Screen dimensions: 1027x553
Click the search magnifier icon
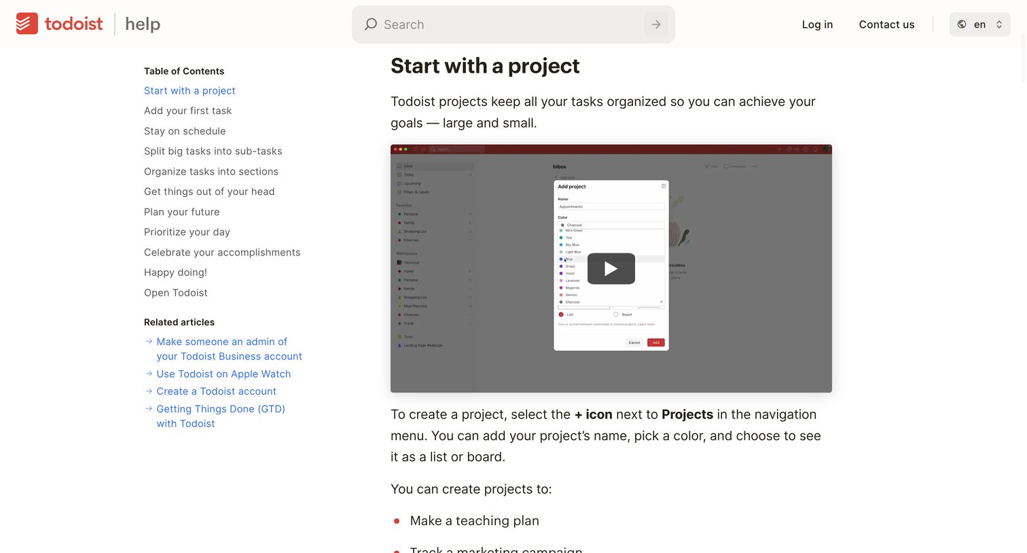(371, 24)
